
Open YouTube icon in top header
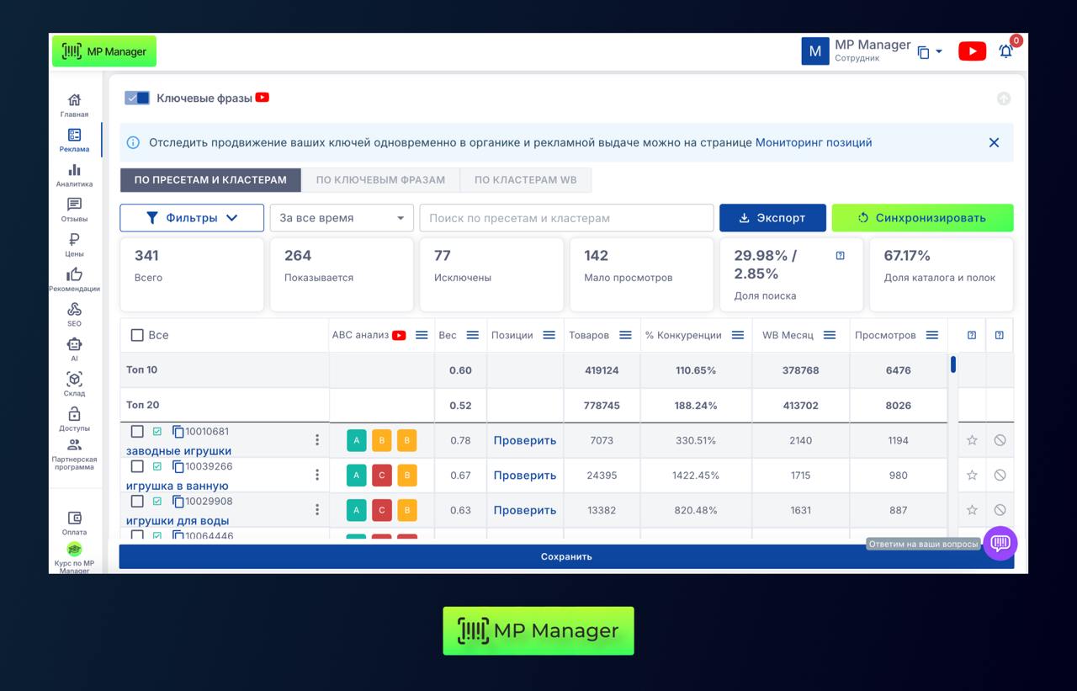tap(972, 51)
